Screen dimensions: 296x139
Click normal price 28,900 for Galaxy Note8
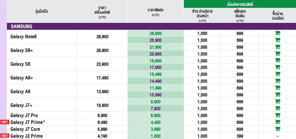[102, 37]
